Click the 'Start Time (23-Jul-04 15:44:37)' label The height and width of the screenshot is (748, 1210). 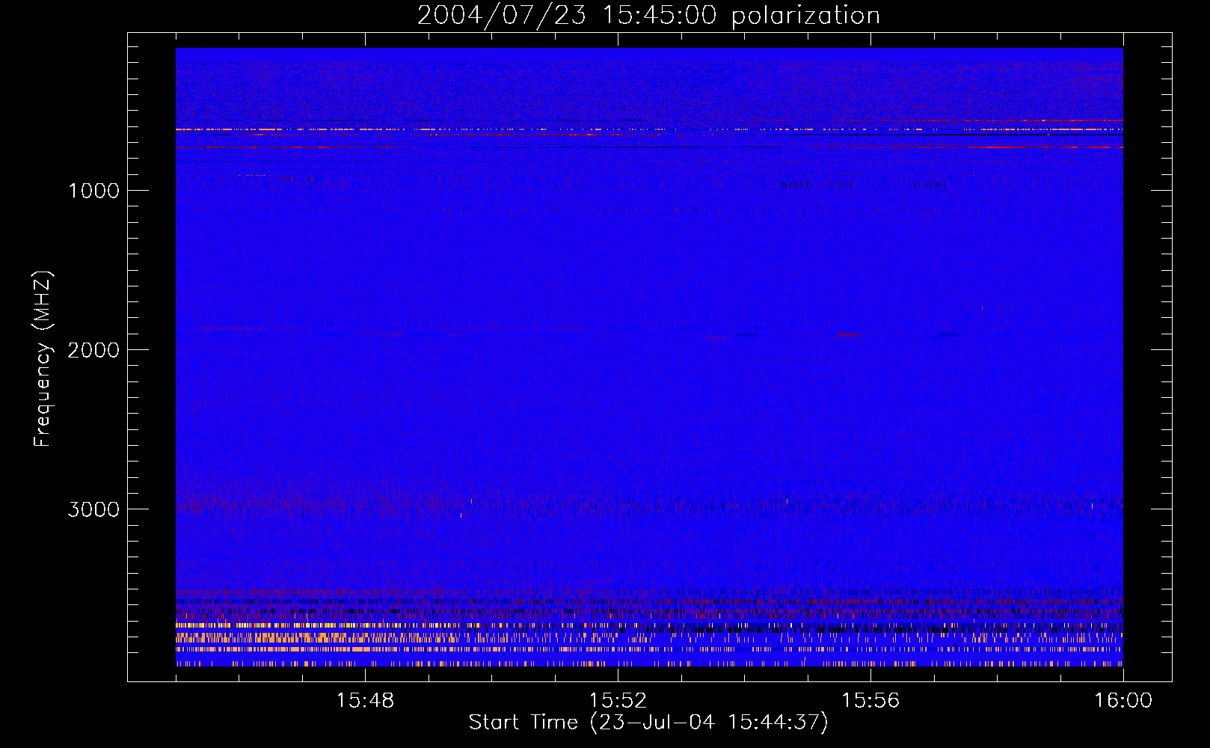pos(648,723)
